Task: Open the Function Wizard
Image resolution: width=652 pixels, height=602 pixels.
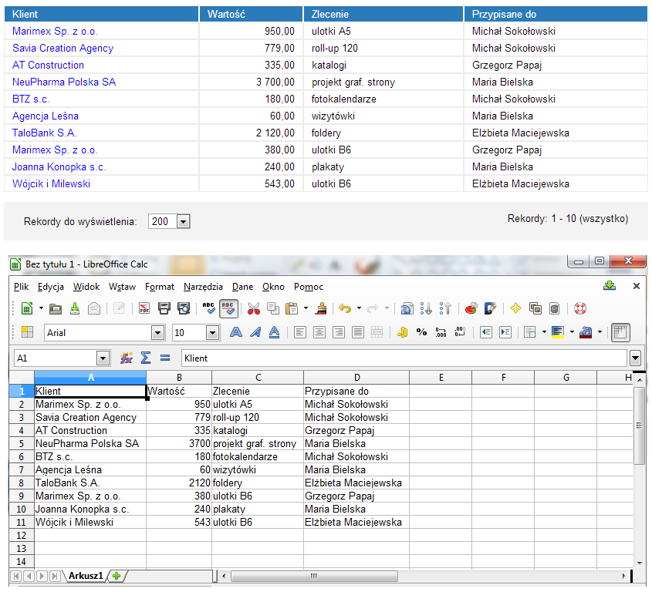Action: click(127, 358)
